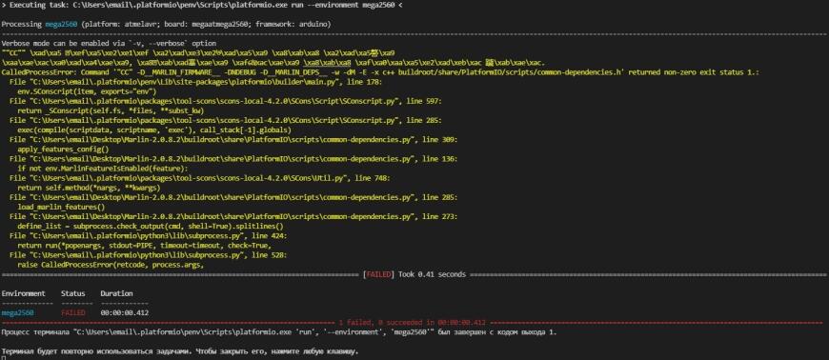
Task: Click the "Verbose mode can be enabled" hint line
Action: click(109, 44)
